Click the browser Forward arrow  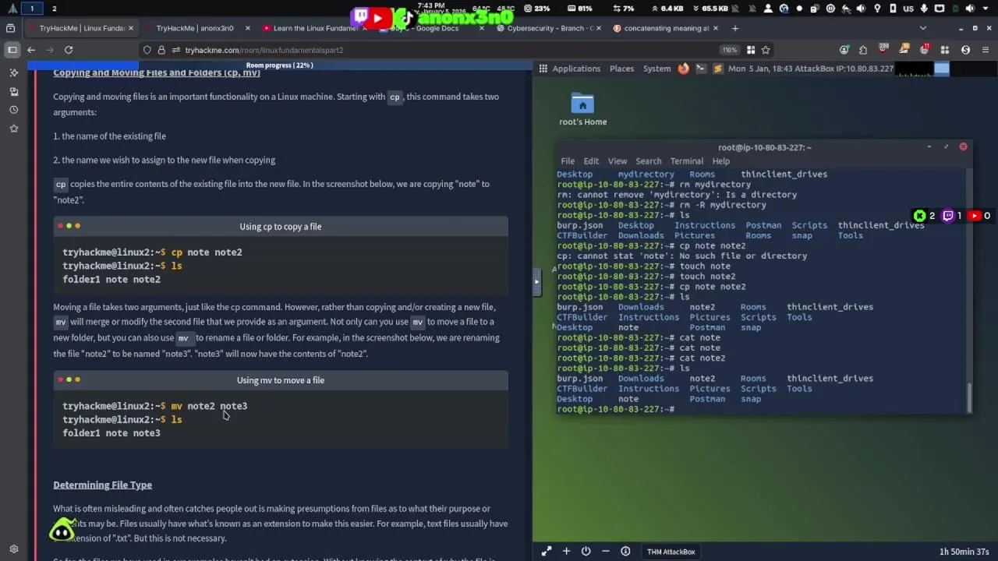click(x=50, y=50)
